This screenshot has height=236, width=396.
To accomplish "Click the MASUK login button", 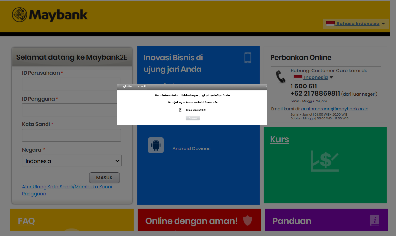I will [x=104, y=178].
